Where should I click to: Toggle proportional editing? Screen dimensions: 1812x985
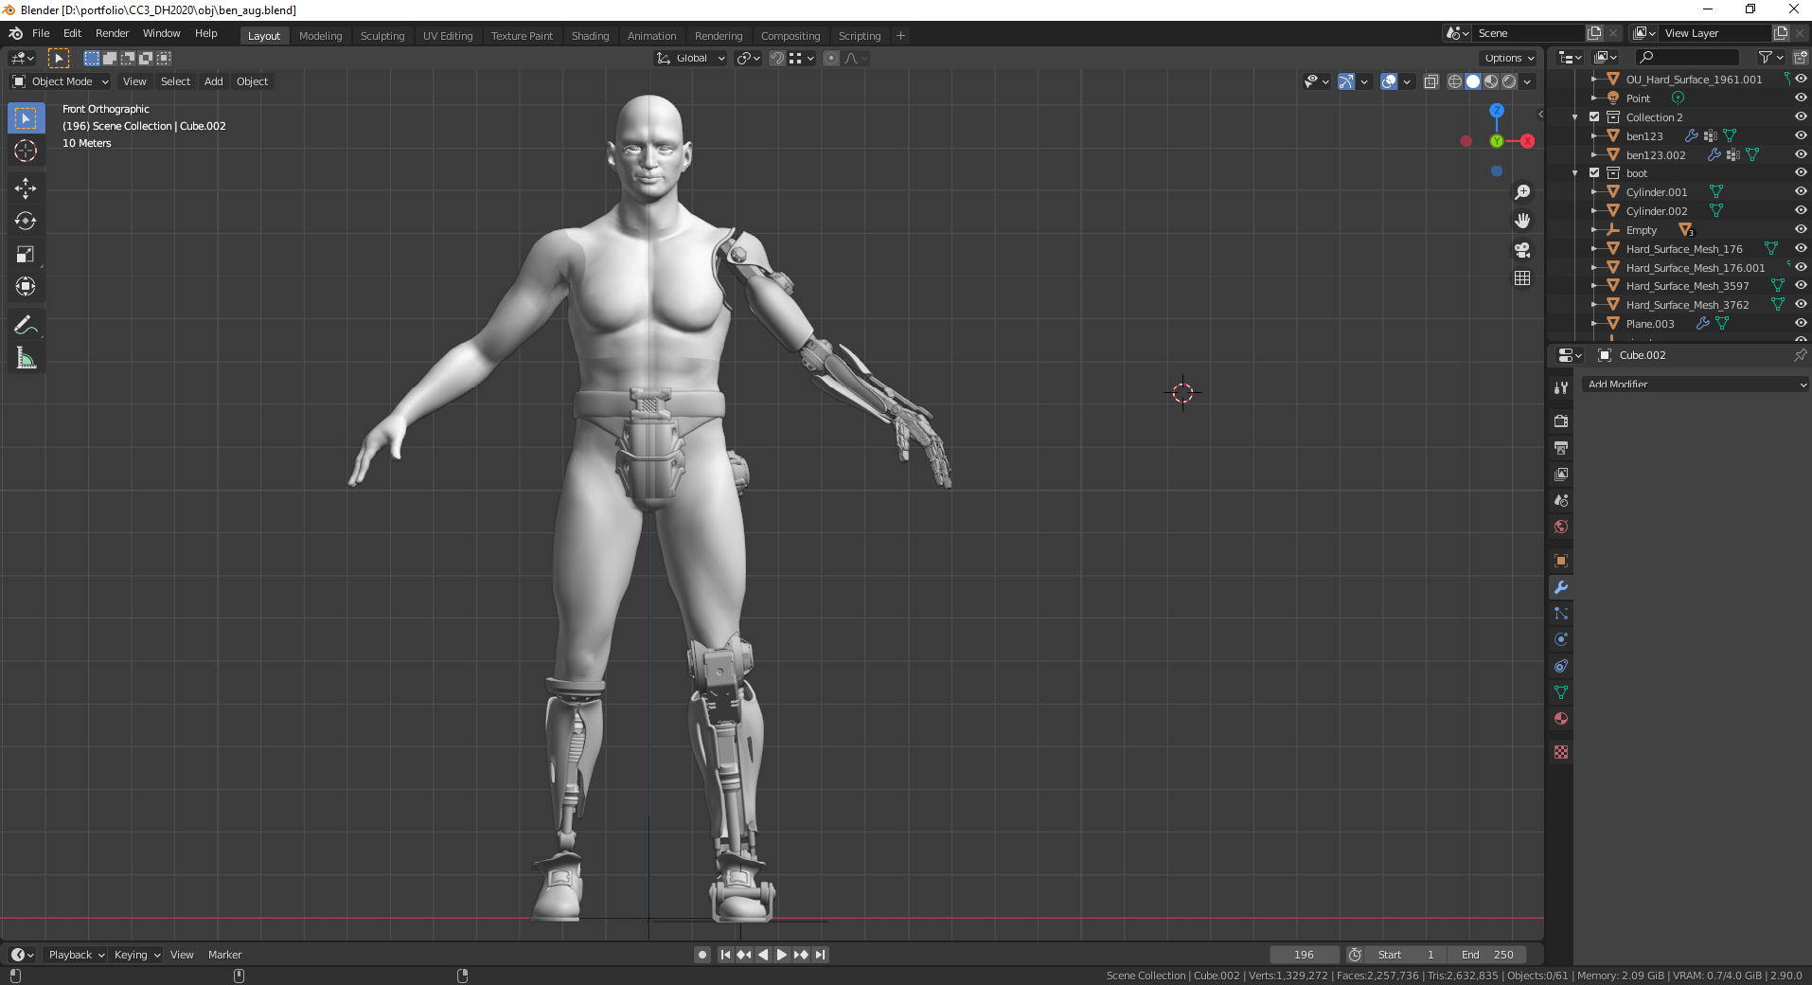[831, 58]
